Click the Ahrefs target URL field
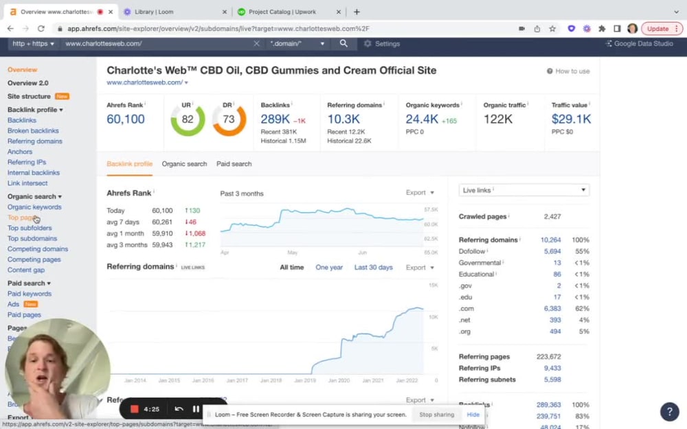Viewport: 687px width, 429px height. [158, 43]
